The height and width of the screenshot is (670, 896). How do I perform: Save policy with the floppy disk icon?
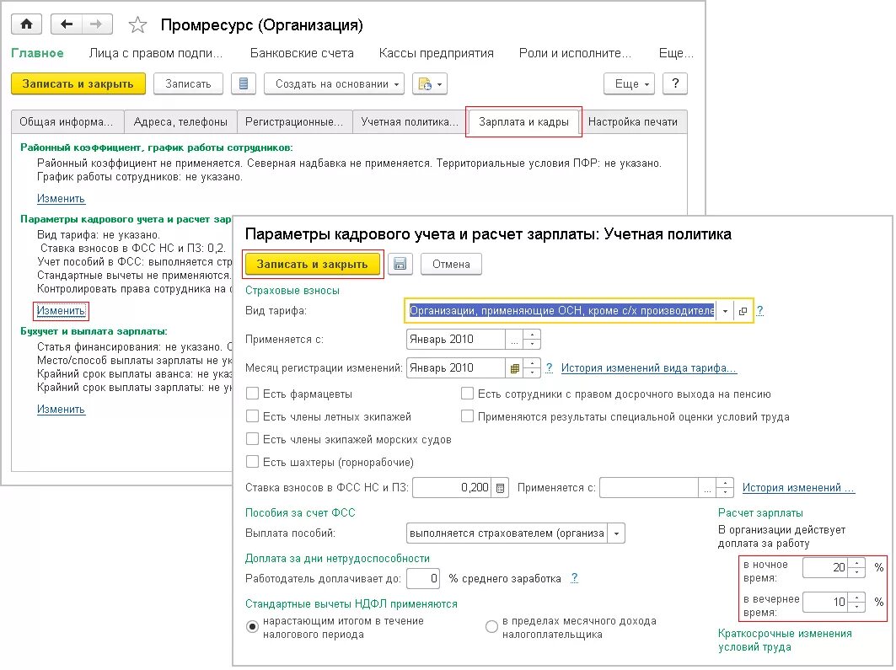[x=400, y=264]
